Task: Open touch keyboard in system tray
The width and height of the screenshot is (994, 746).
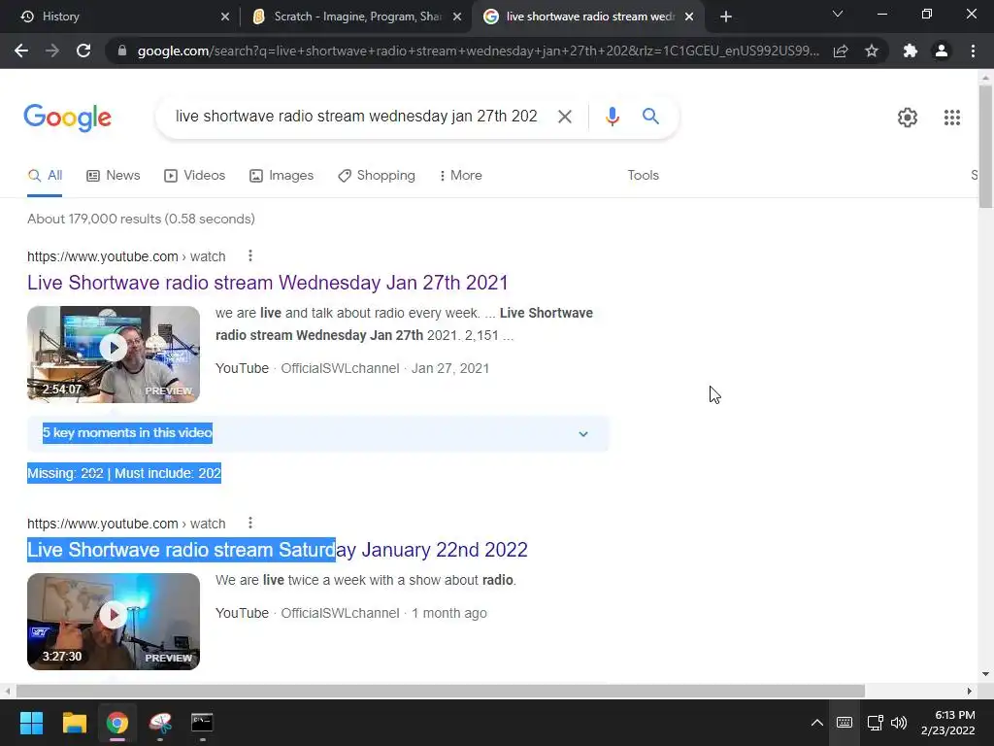Action: pos(845,723)
